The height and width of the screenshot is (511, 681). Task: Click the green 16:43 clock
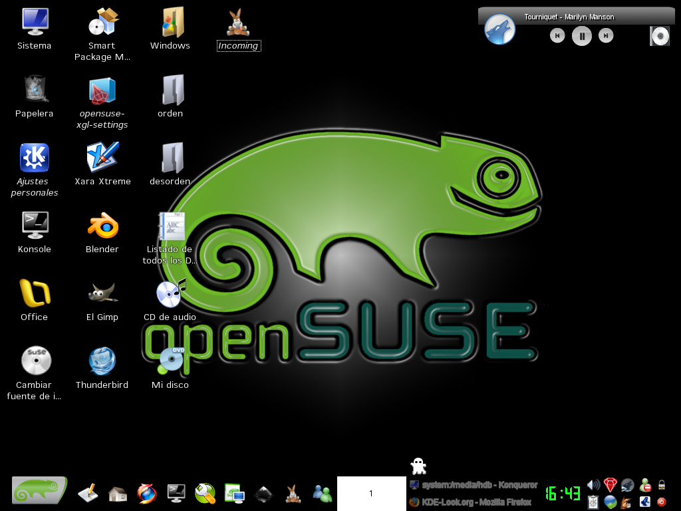tap(563, 493)
